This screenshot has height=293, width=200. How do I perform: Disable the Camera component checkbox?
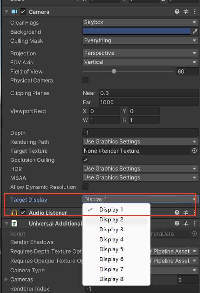(x=23, y=12)
